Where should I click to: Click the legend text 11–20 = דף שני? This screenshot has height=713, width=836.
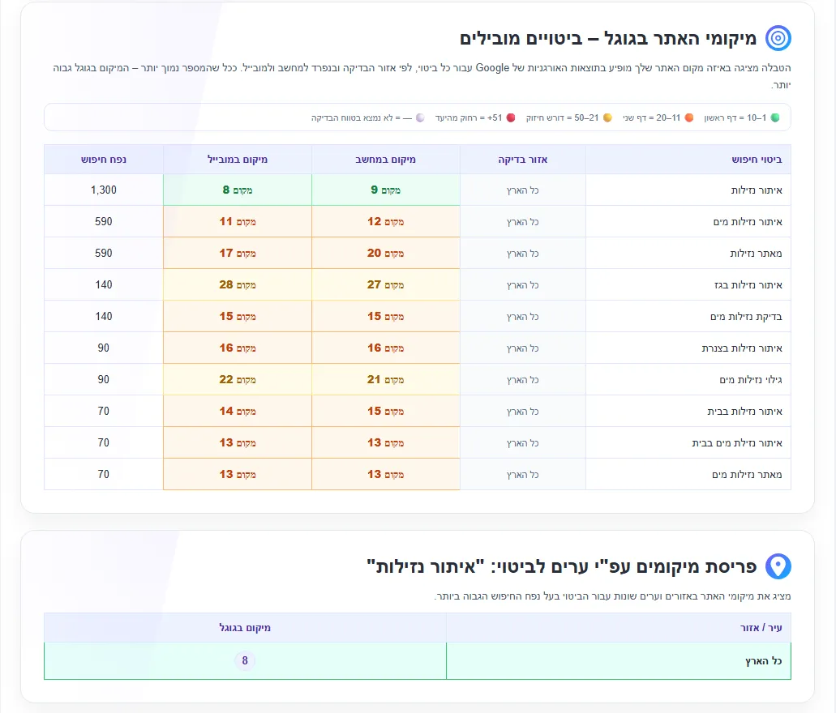click(x=651, y=117)
